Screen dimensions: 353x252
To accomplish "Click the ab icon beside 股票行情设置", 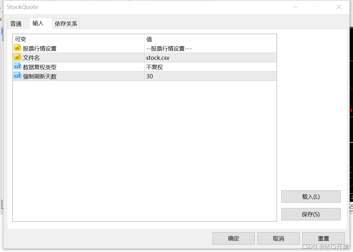I will point(17,48).
